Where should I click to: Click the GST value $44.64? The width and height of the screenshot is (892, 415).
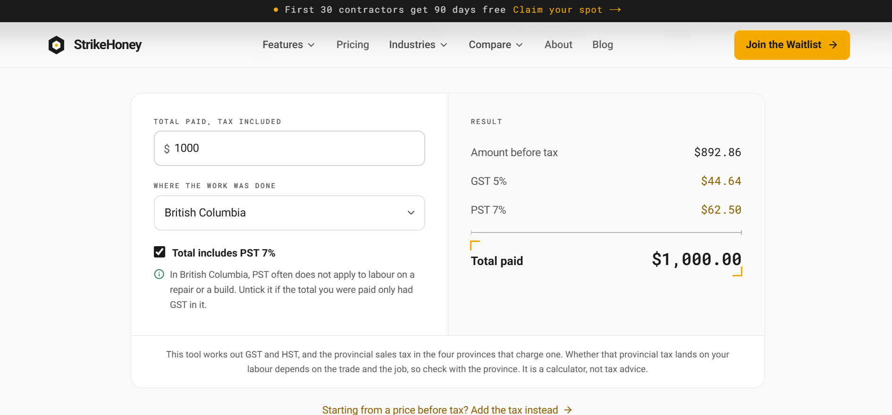click(x=721, y=181)
